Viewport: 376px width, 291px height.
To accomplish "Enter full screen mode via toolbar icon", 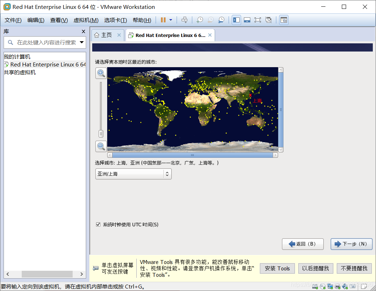I will [x=258, y=20].
